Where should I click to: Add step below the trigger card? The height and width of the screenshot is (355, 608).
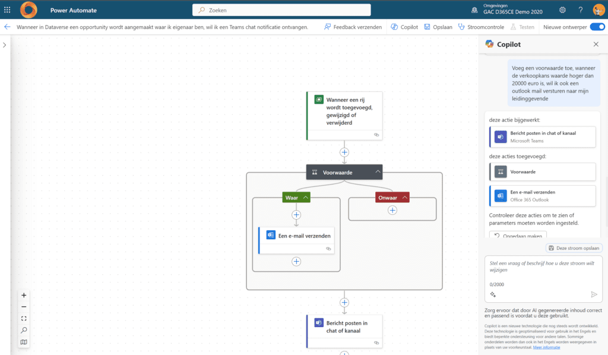click(344, 153)
